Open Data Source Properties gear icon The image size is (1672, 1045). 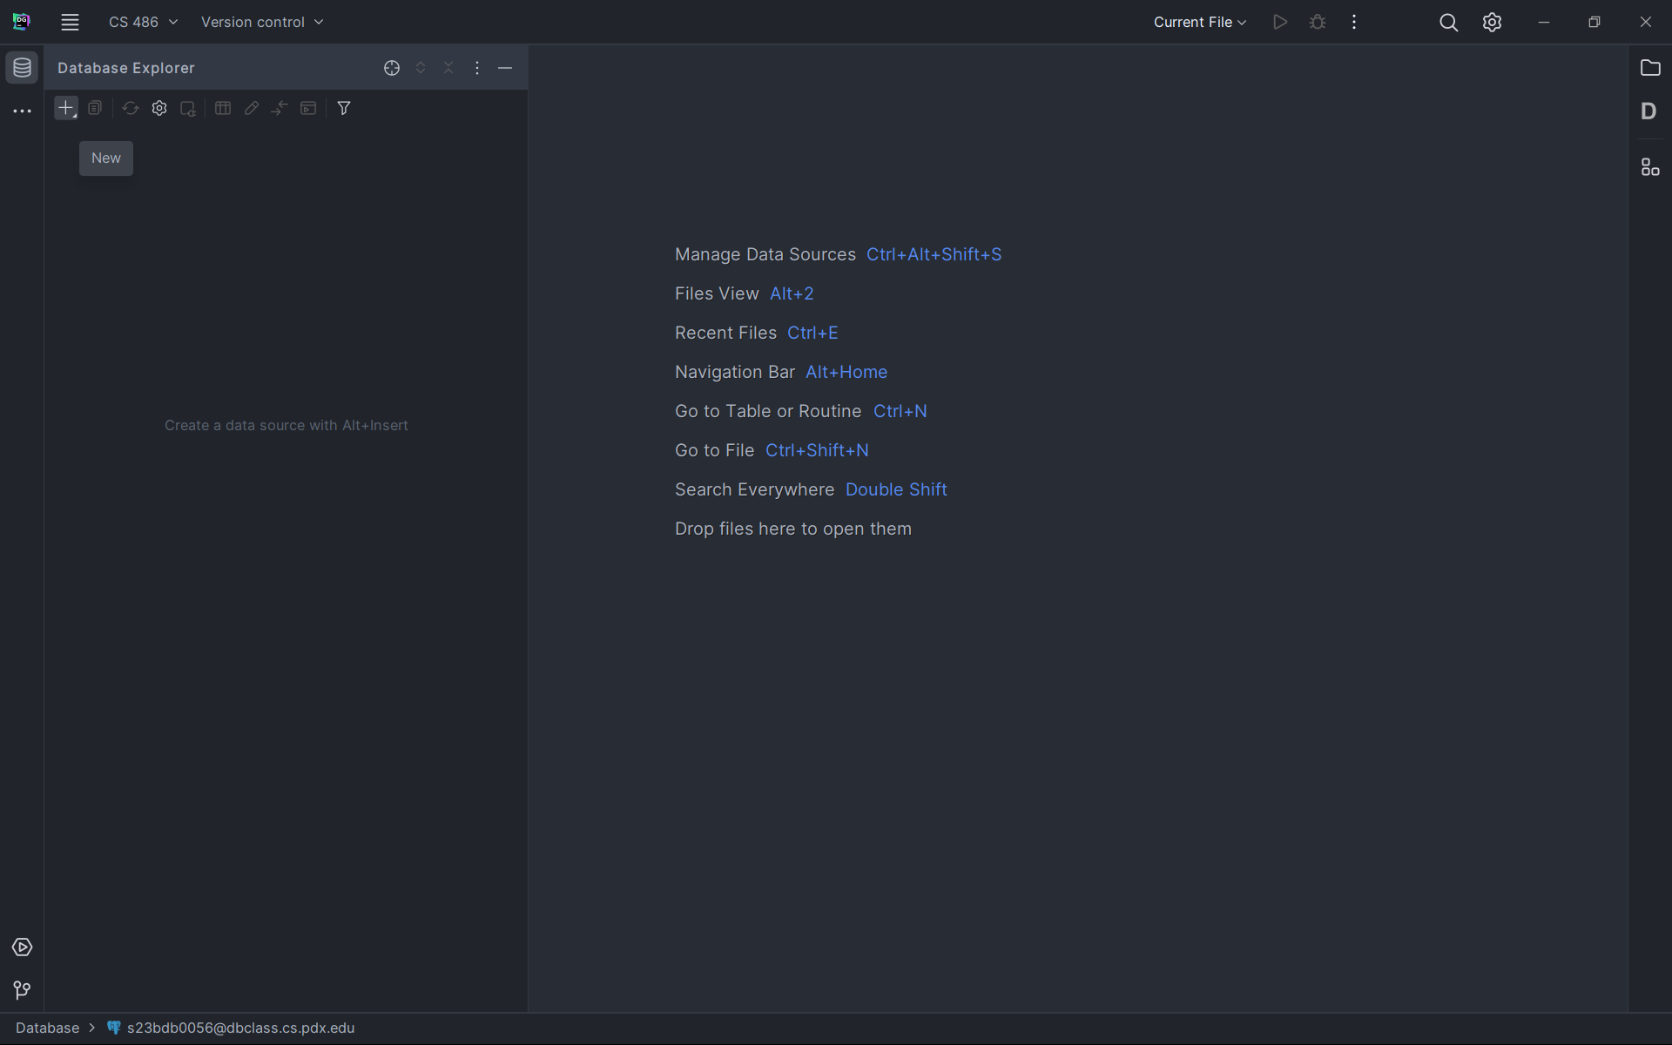(x=159, y=108)
